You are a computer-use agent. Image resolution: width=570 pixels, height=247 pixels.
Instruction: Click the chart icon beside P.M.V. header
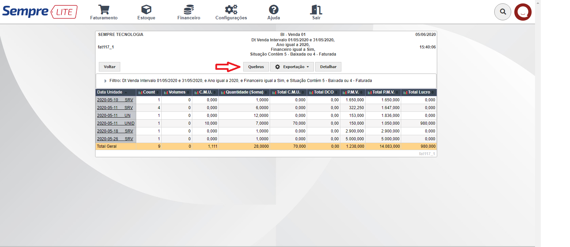[x=344, y=92]
